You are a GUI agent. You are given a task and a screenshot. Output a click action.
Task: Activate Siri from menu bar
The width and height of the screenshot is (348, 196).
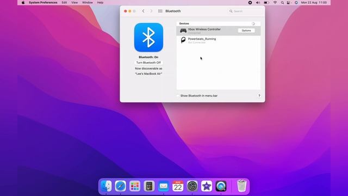(x=296, y=3)
